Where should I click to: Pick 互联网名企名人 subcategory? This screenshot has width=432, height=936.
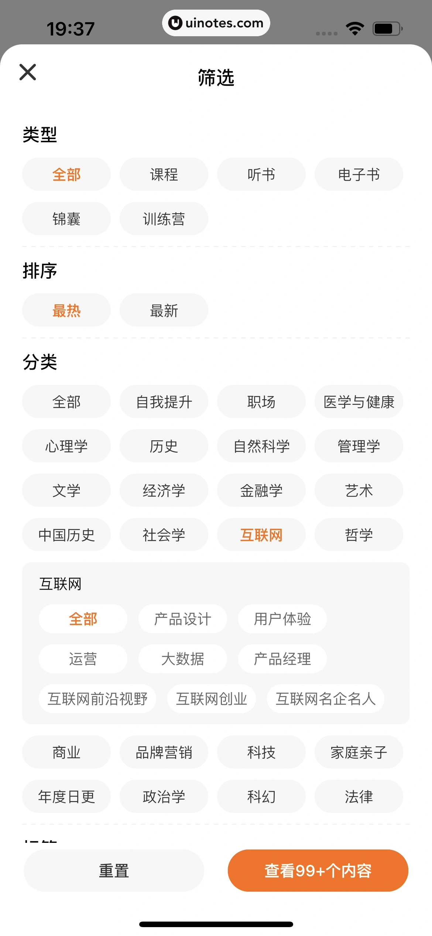click(x=325, y=699)
